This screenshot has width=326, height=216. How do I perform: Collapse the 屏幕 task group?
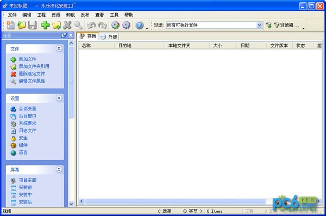[x=59, y=169]
